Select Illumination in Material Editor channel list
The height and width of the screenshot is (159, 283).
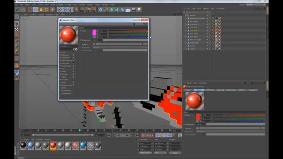tap(66, 91)
